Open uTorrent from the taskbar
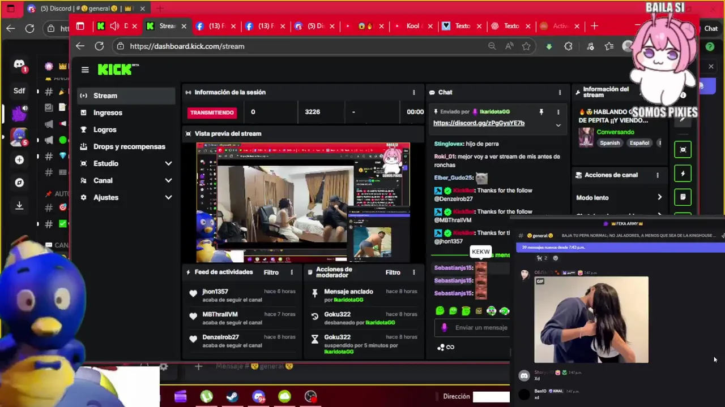 tap(207, 396)
